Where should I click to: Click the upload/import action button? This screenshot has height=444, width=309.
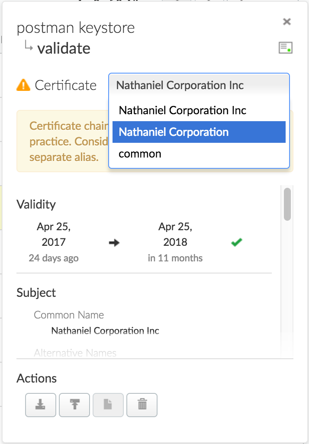tap(74, 405)
